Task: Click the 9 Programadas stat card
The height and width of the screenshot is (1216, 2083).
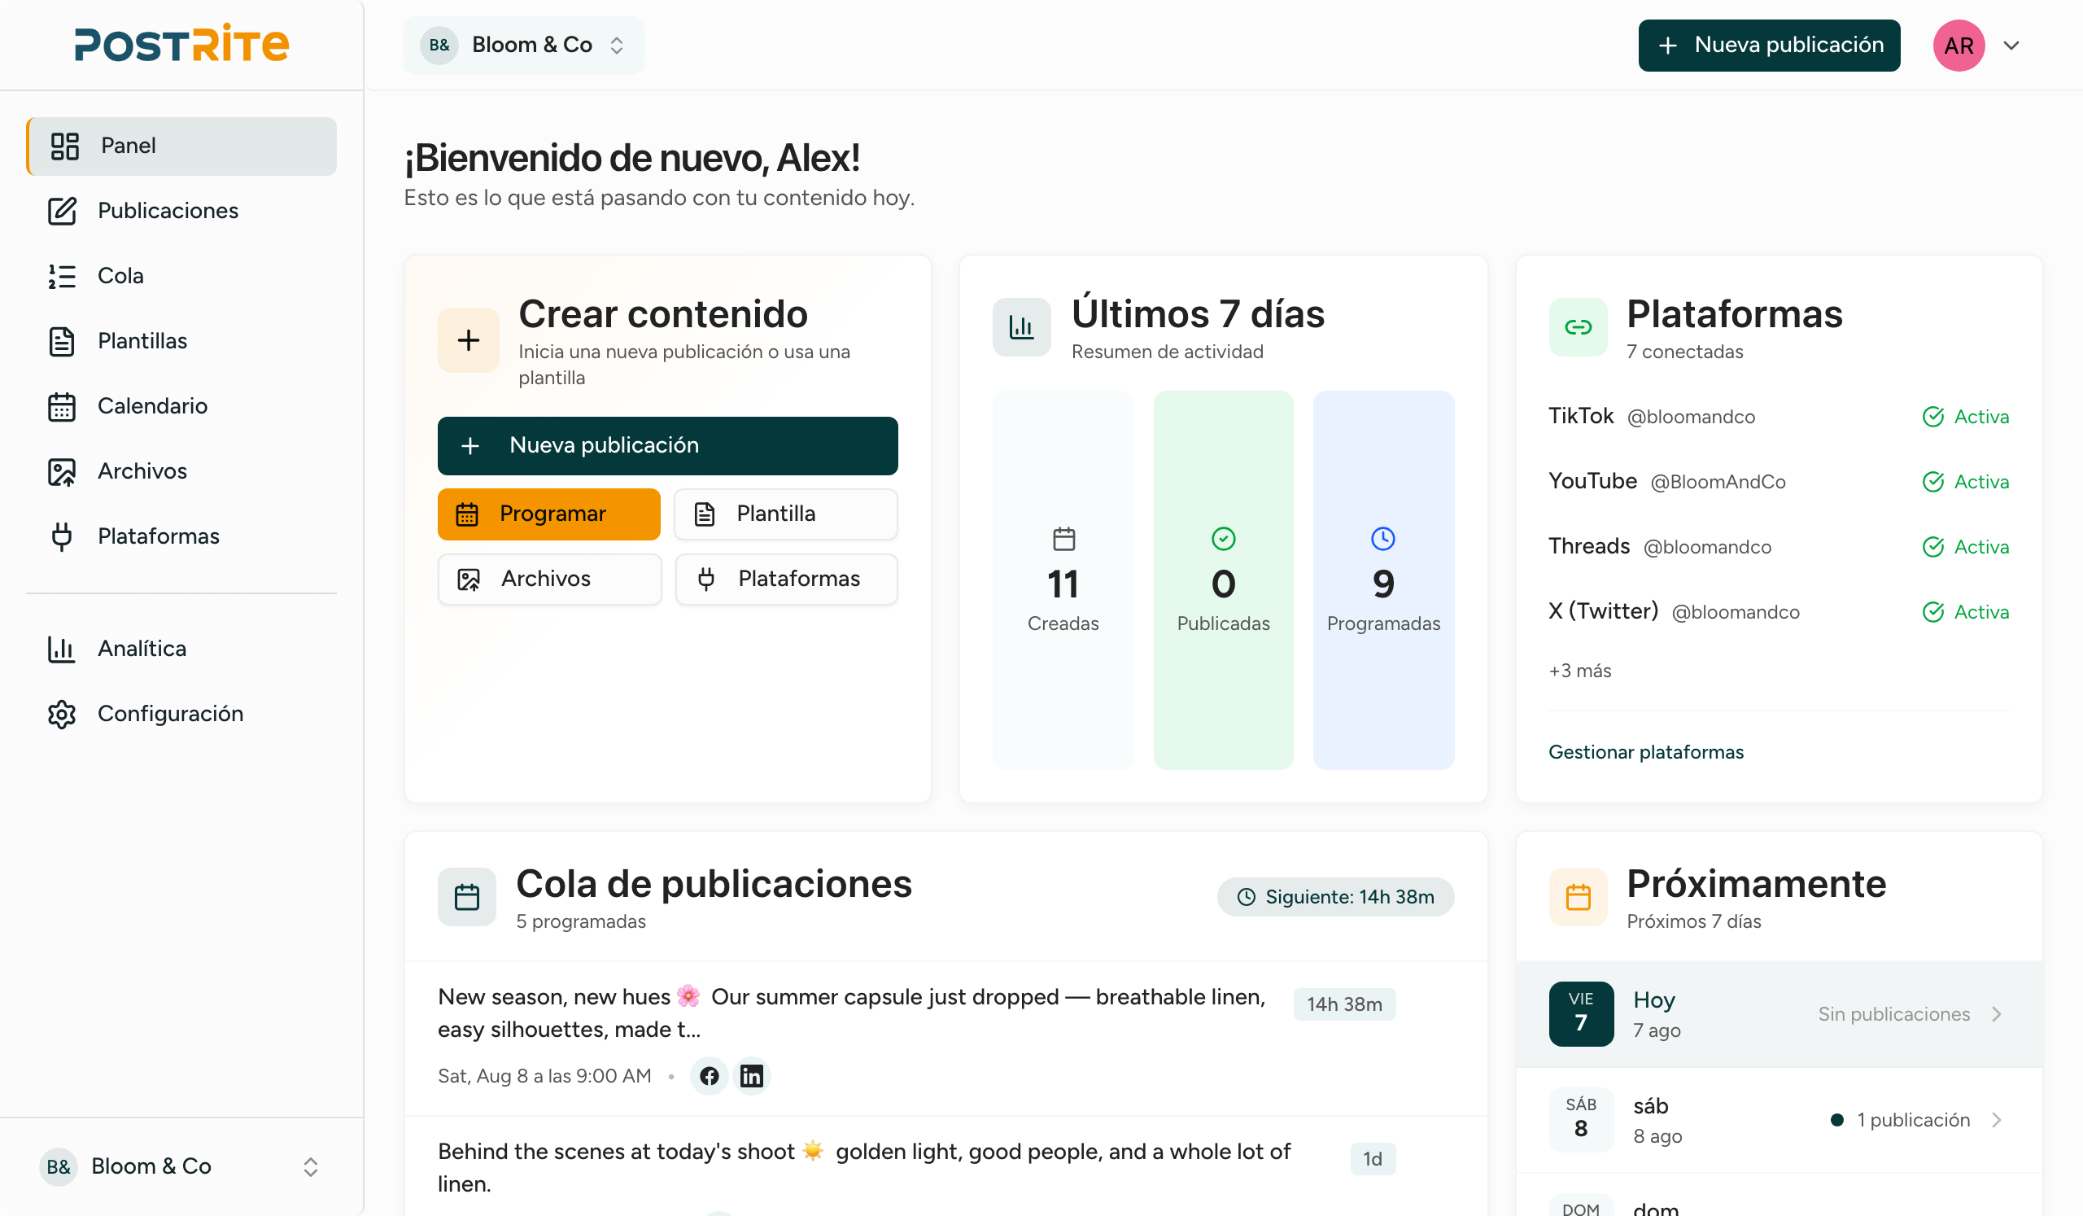Action: click(x=1384, y=580)
